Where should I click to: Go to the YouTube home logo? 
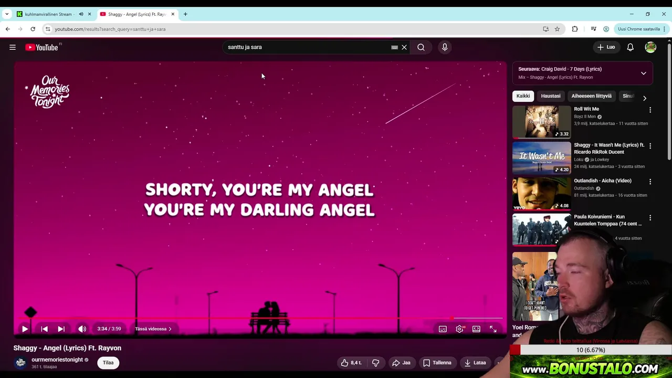pos(43,47)
